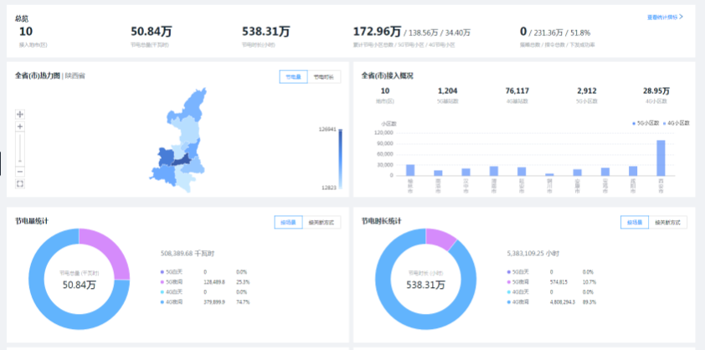Switch heat map to 节电时长 mode
705x350 pixels.
[322, 76]
